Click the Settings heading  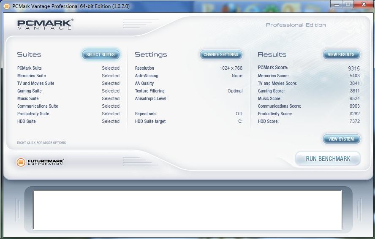click(151, 54)
